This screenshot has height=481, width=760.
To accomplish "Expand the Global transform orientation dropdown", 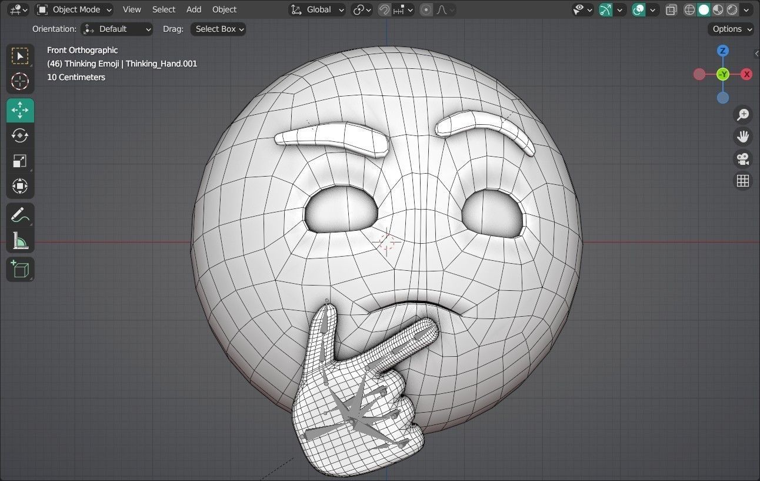I will pyautogui.click(x=318, y=9).
